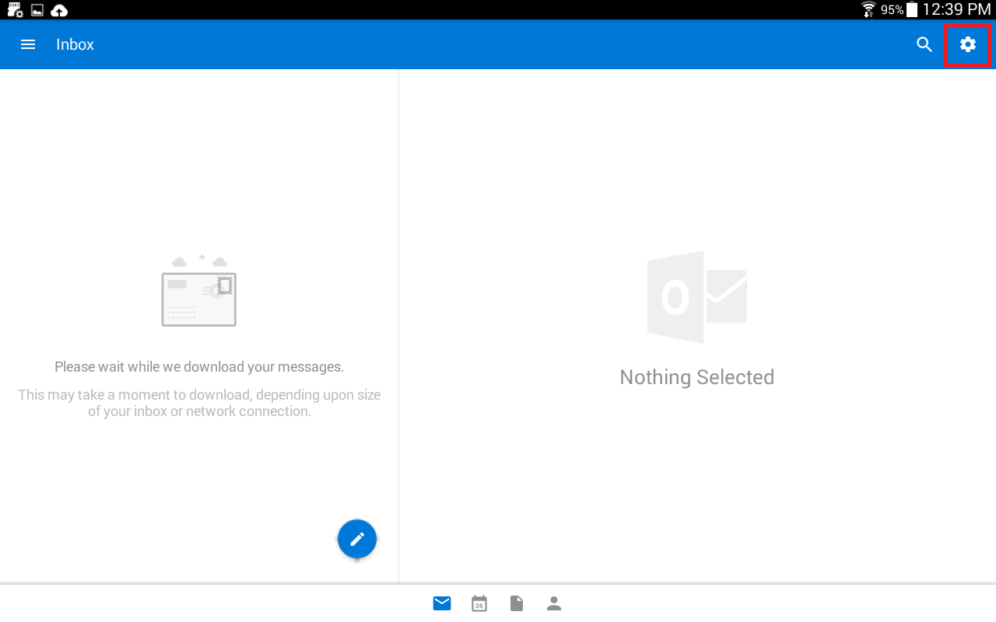Image resolution: width=996 pixels, height=622 pixels.
Task: Tap the battery indicator icon
Action: tap(912, 9)
